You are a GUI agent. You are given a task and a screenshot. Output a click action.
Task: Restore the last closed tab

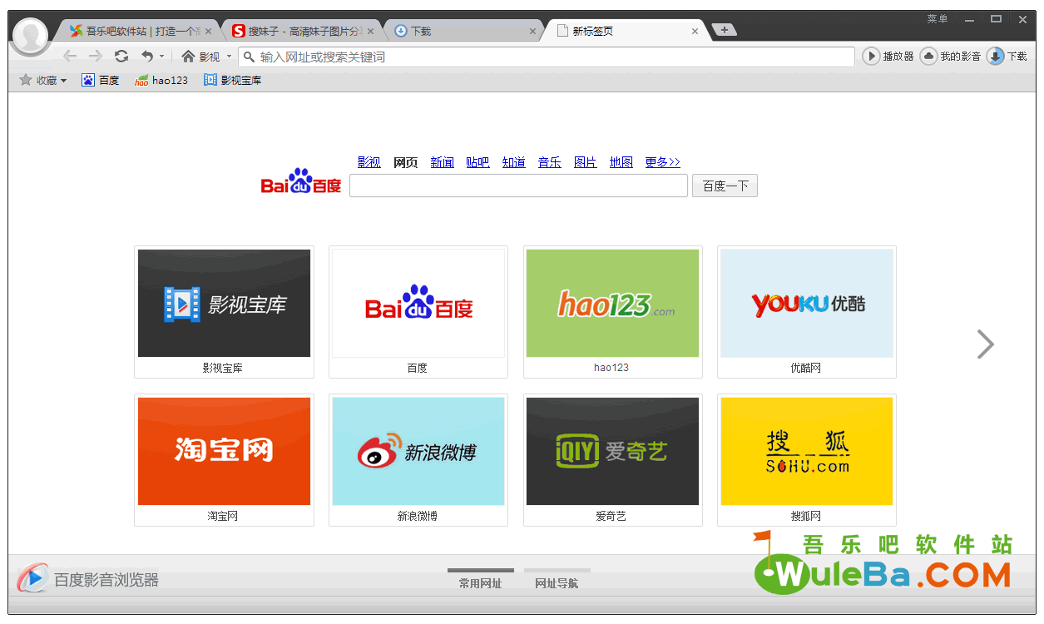pos(147,56)
